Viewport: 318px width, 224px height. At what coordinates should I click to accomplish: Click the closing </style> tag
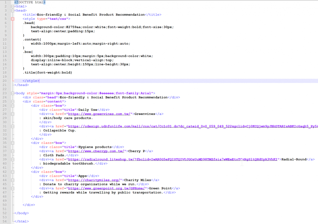pyautogui.click(x=31, y=81)
